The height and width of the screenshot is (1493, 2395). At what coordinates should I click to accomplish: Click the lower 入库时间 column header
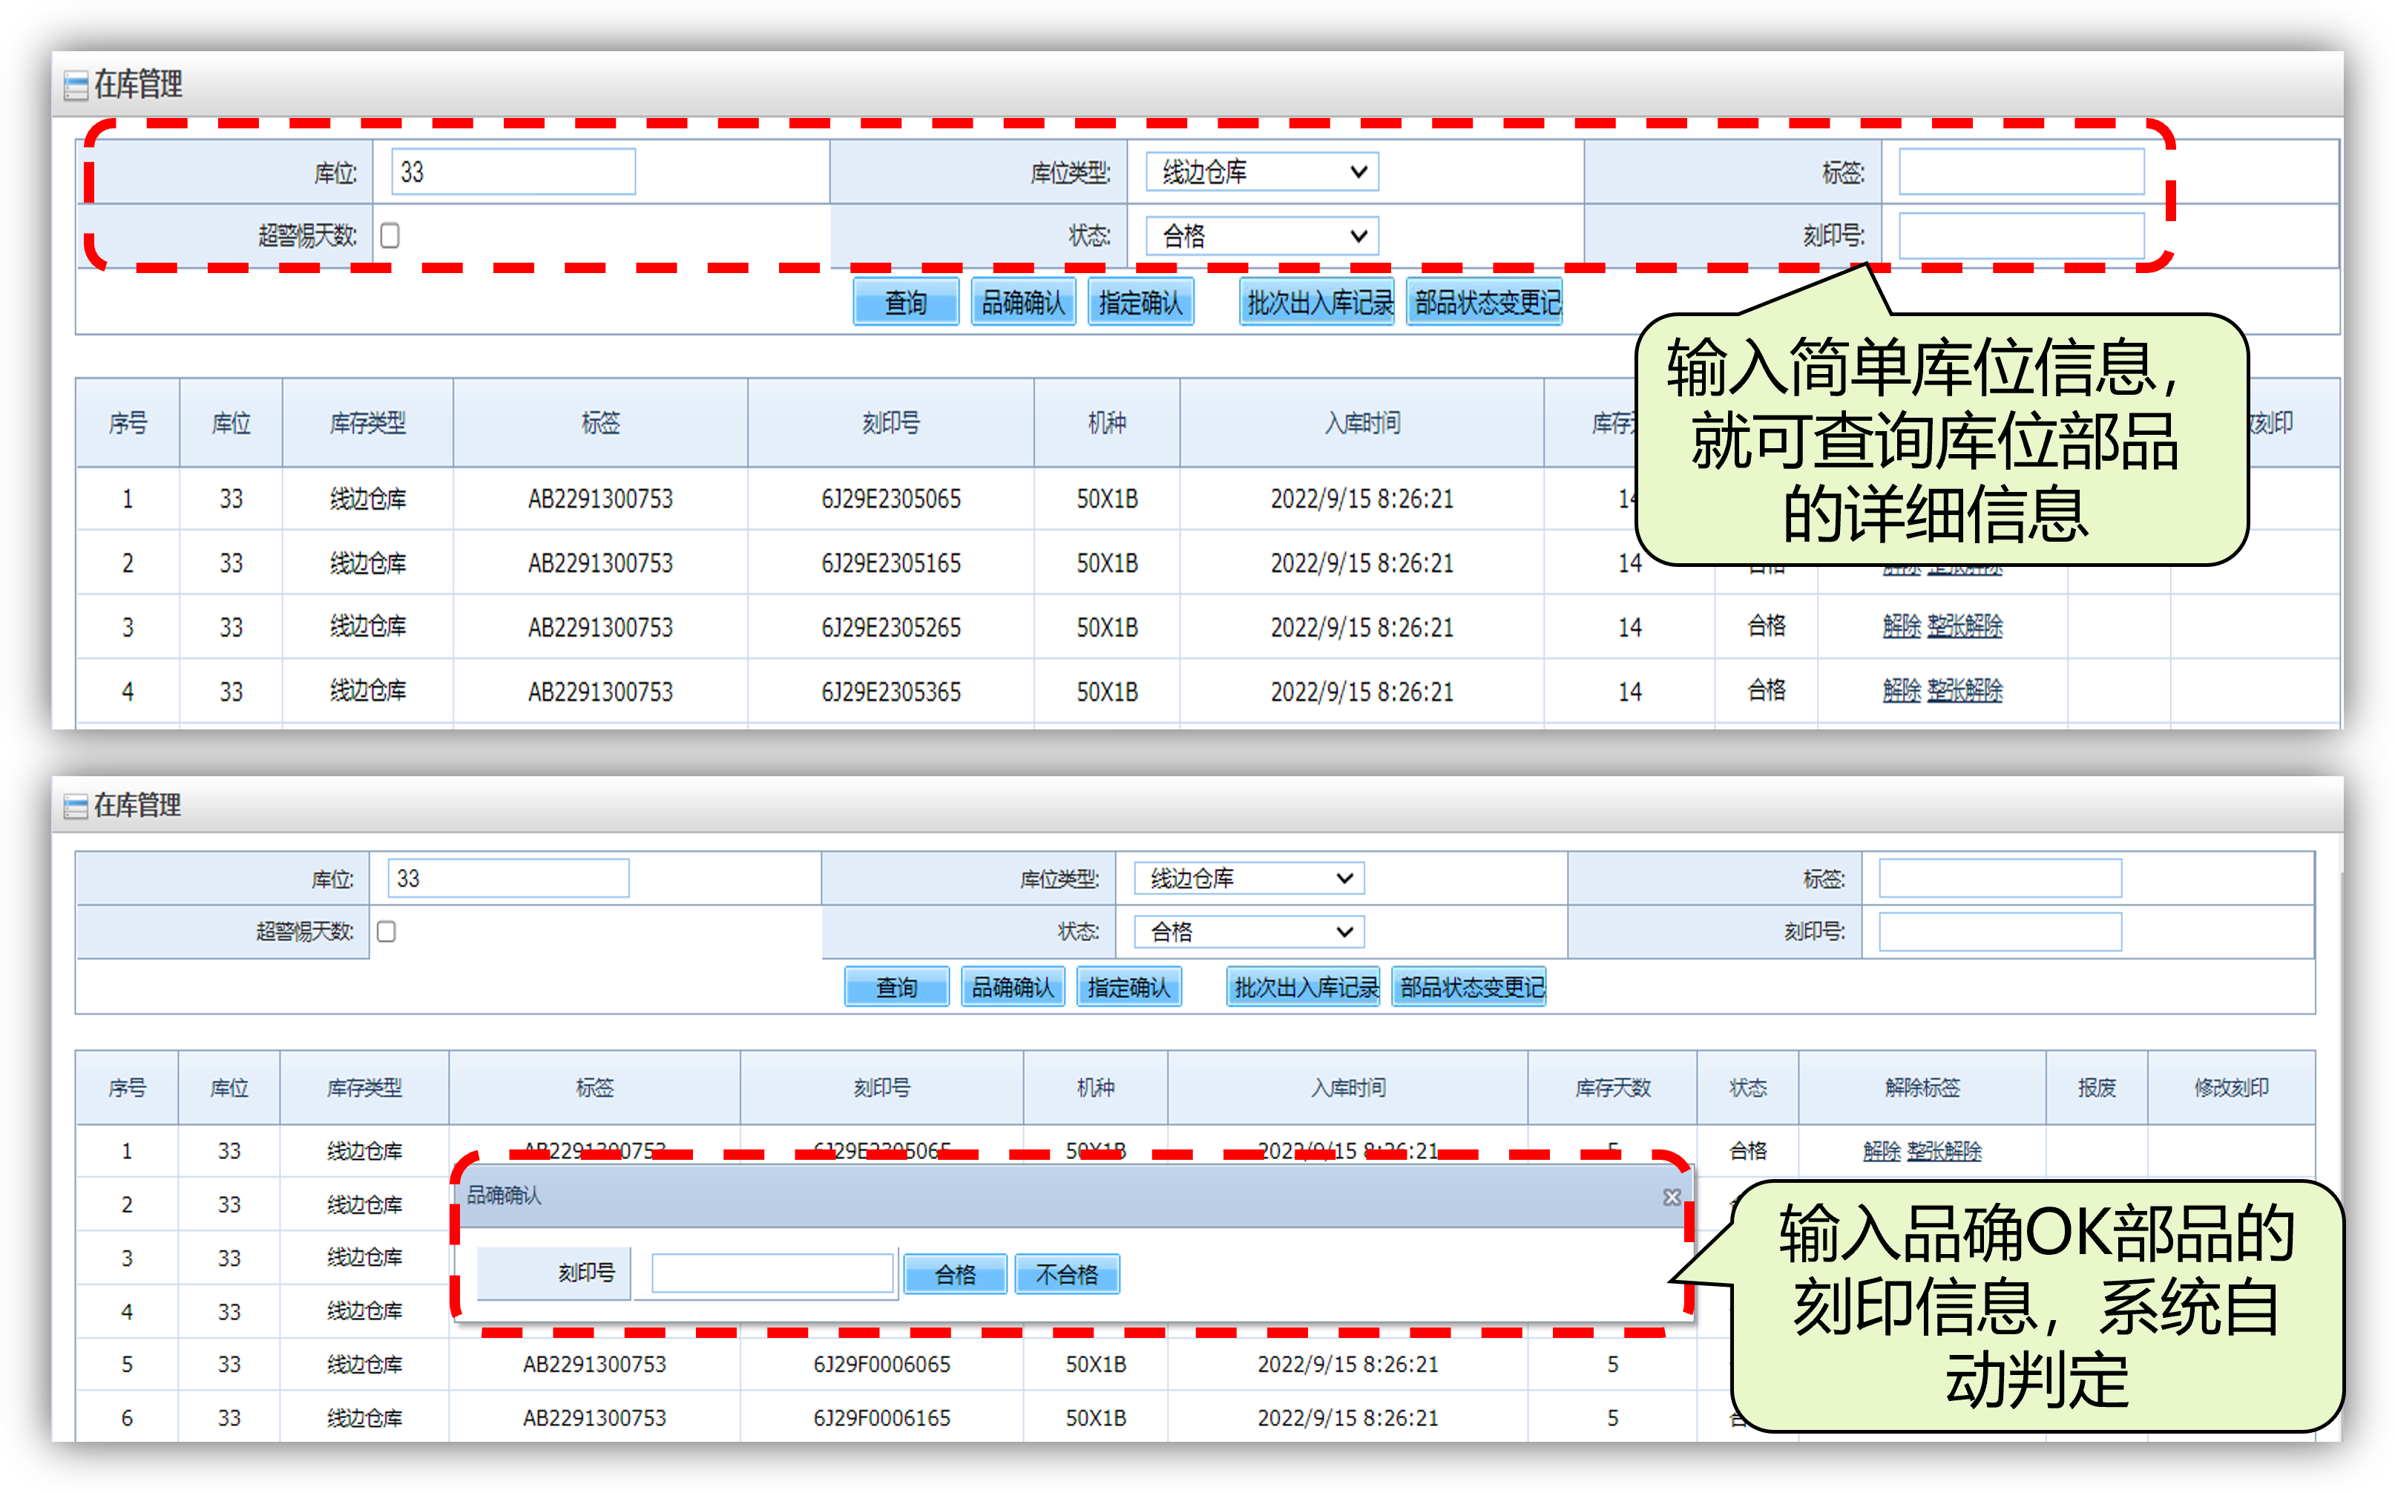click(1347, 1088)
